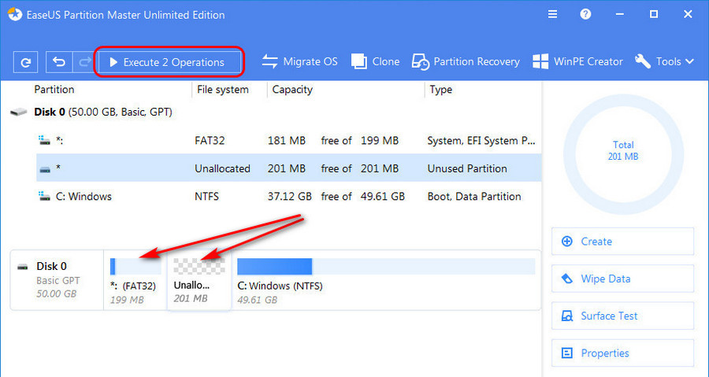Select the C: Windows NTFS partition row
Screen dimensions: 709x377
[288, 197]
